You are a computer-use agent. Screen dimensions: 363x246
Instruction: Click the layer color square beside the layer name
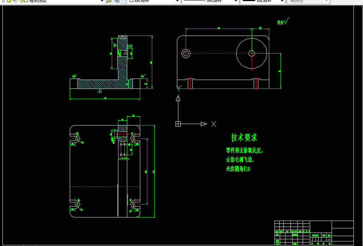[x=26, y=1]
